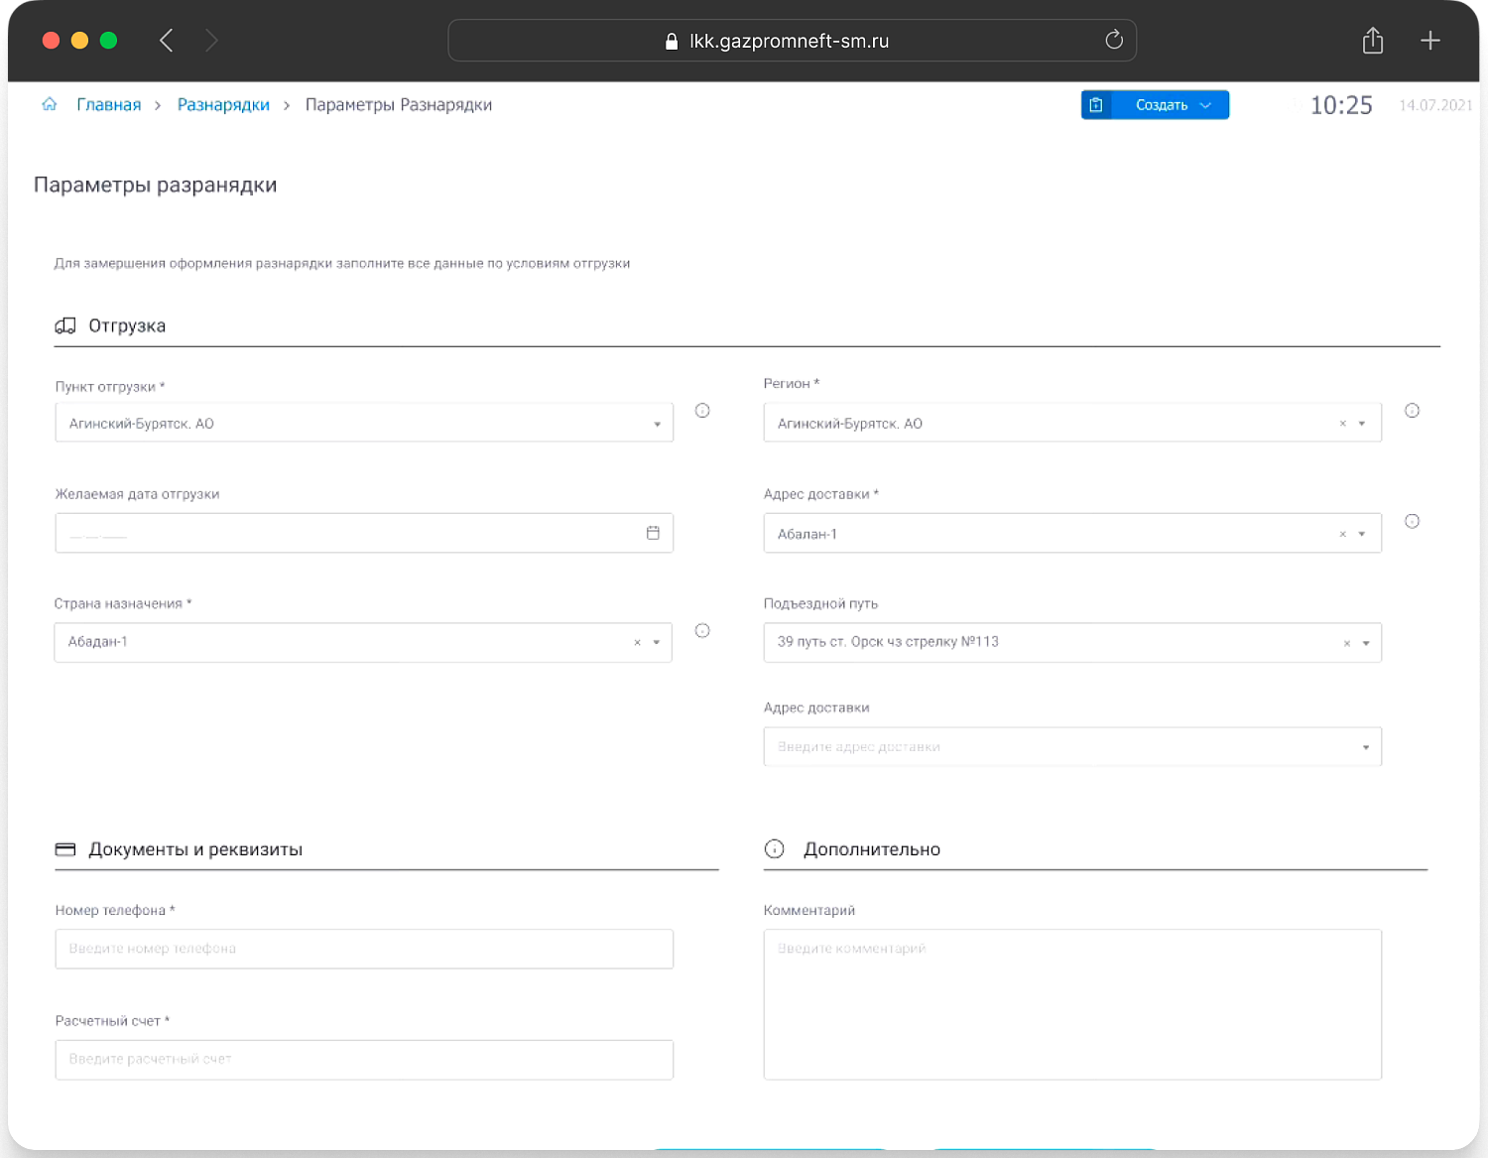The height and width of the screenshot is (1158, 1488).
Task: Click info icon beside Дополнительно heading
Action: click(775, 848)
